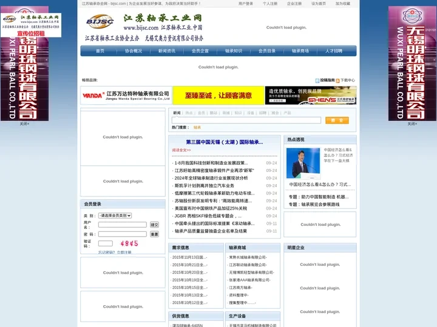
Task: Click the yellow 至臻至诚 banner
Action: point(218,96)
